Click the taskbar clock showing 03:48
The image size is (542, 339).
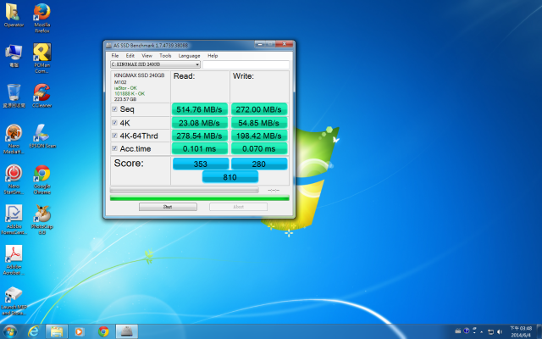click(521, 331)
